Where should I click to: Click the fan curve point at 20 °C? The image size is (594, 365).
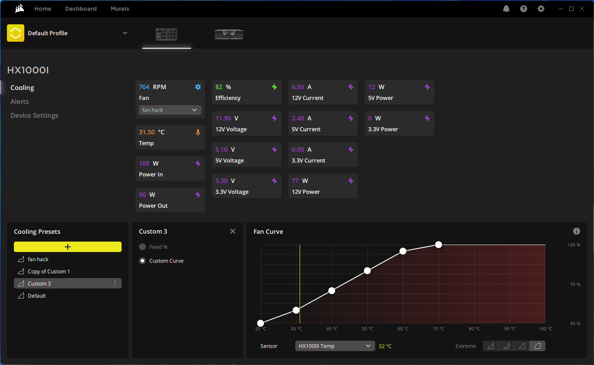click(261, 323)
